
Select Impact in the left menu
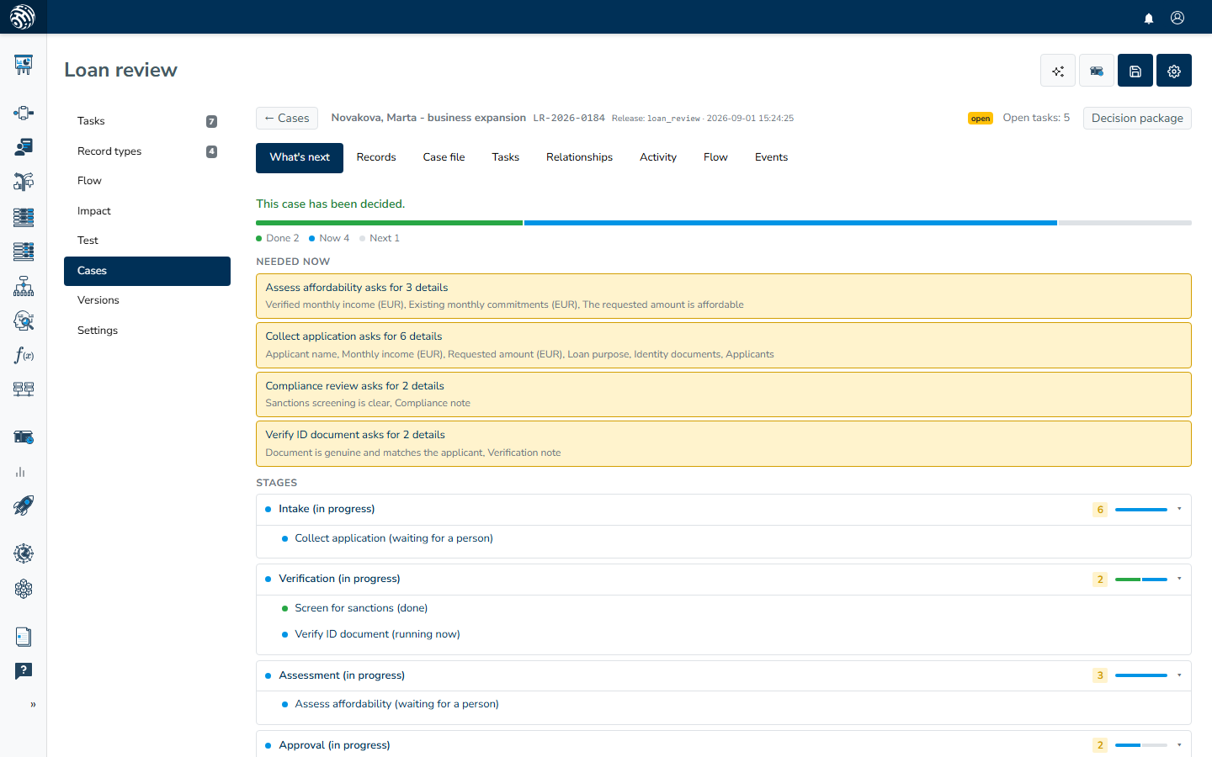[x=147, y=211]
